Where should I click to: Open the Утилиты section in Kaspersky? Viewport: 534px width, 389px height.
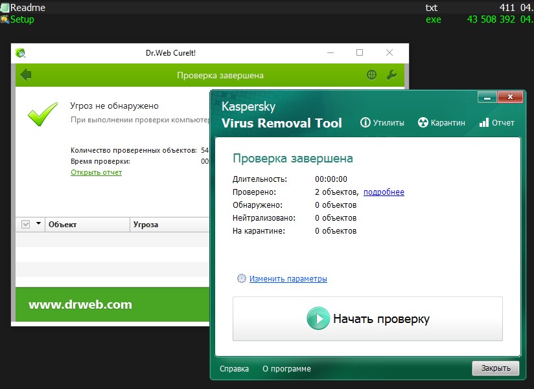click(x=382, y=122)
